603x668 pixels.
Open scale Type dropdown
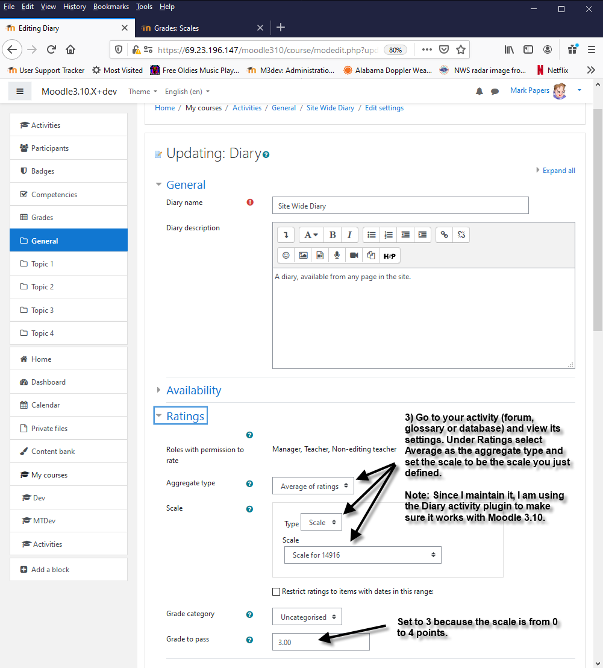click(x=321, y=522)
